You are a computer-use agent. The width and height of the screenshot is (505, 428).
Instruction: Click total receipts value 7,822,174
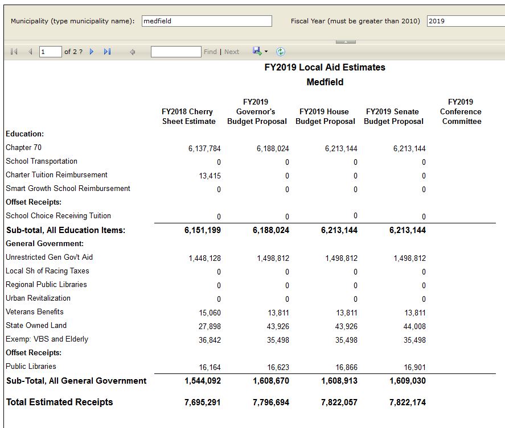[x=408, y=402]
